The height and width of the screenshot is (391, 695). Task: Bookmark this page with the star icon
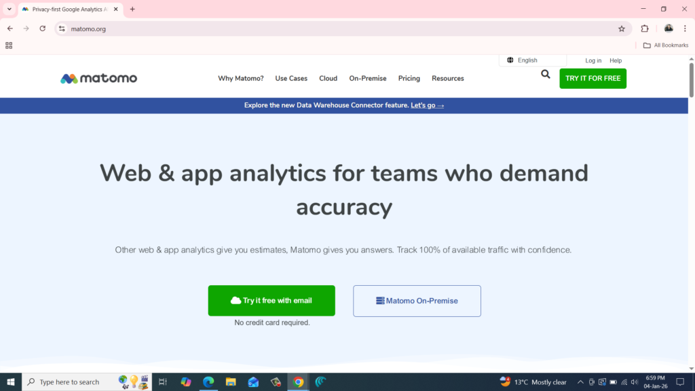(x=622, y=29)
